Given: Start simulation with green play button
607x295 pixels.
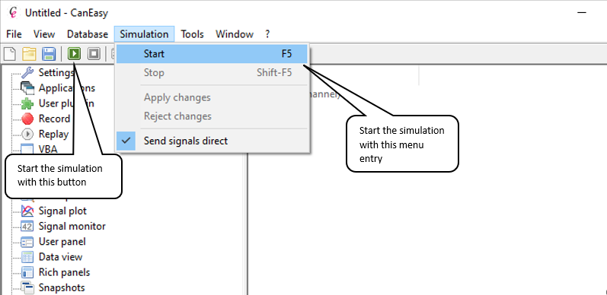Looking at the screenshot, I should (x=74, y=54).
